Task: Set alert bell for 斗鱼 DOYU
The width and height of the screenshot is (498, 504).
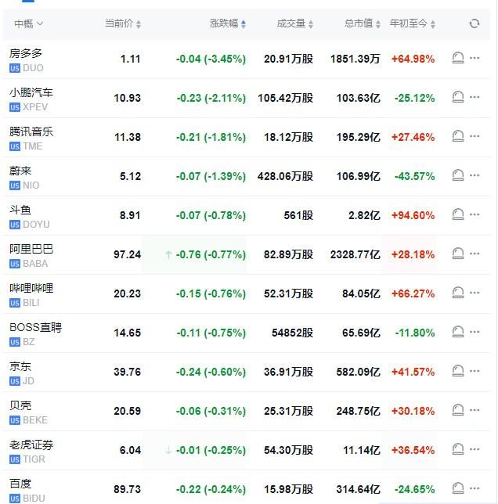Action: pyautogui.click(x=458, y=214)
